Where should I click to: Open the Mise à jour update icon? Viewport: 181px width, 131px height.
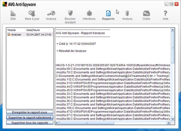click(32, 13)
